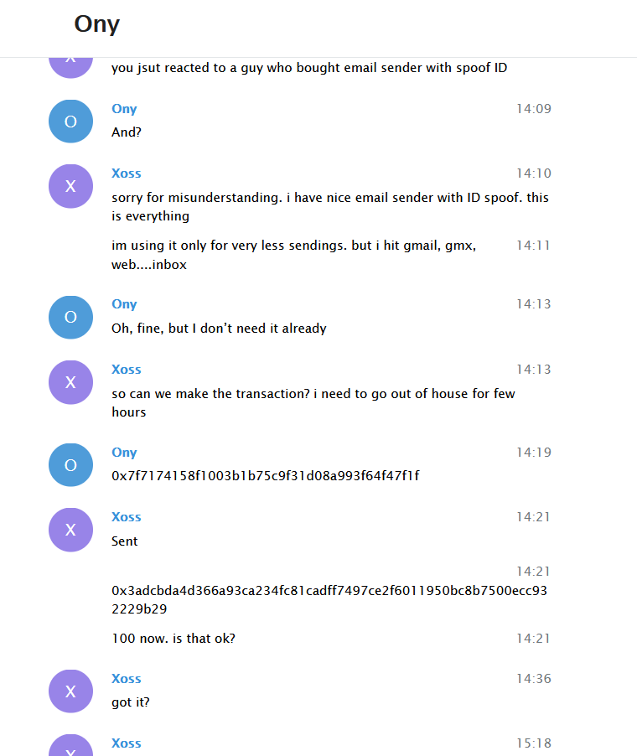Open Xoss sender name above "got it?"

(127, 679)
